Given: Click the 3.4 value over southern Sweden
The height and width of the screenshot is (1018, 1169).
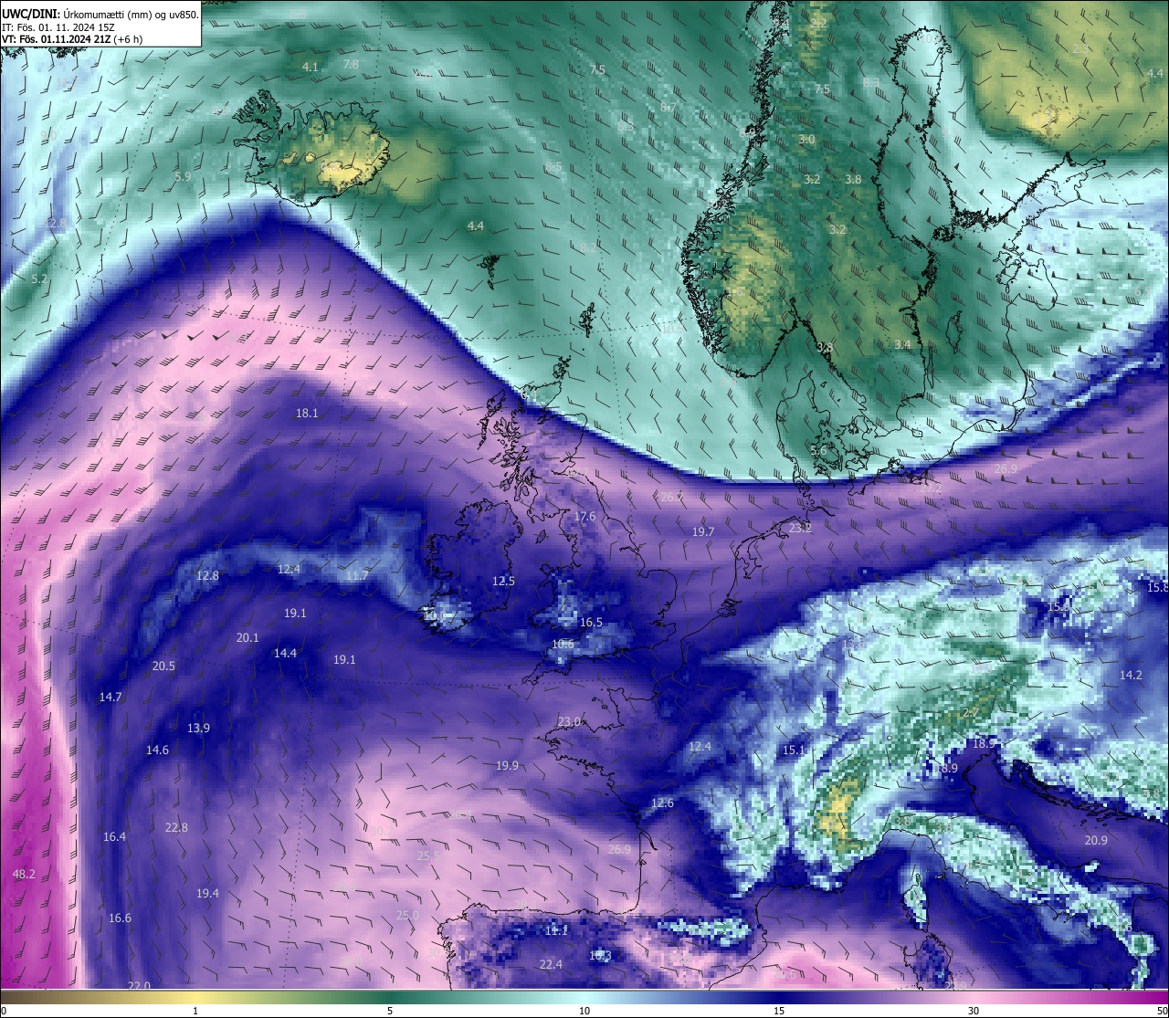Looking at the screenshot, I should coord(902,345).
